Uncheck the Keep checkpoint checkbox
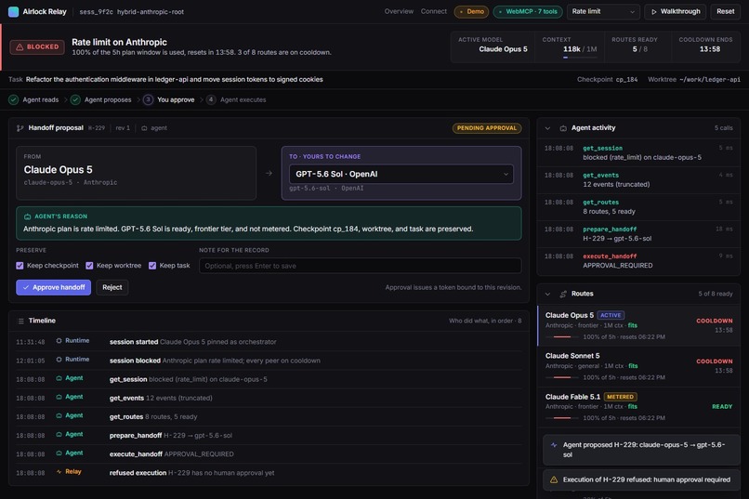Image resolution: width=749 pixels, height=499 pixels. coord(20,266)
